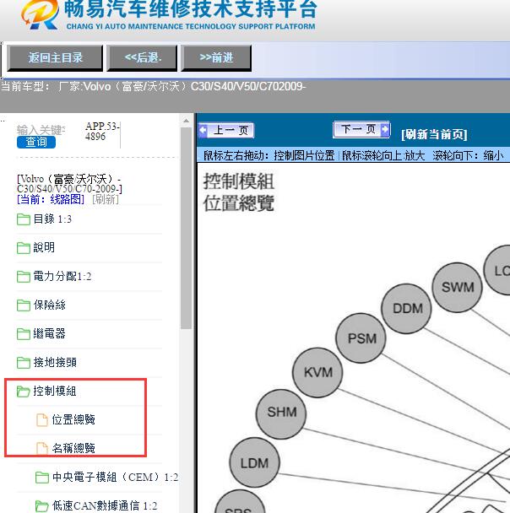Click the folder icon beside 中央電子模組
The height and width of the screenshot is (513, 510).
[42, 478]
